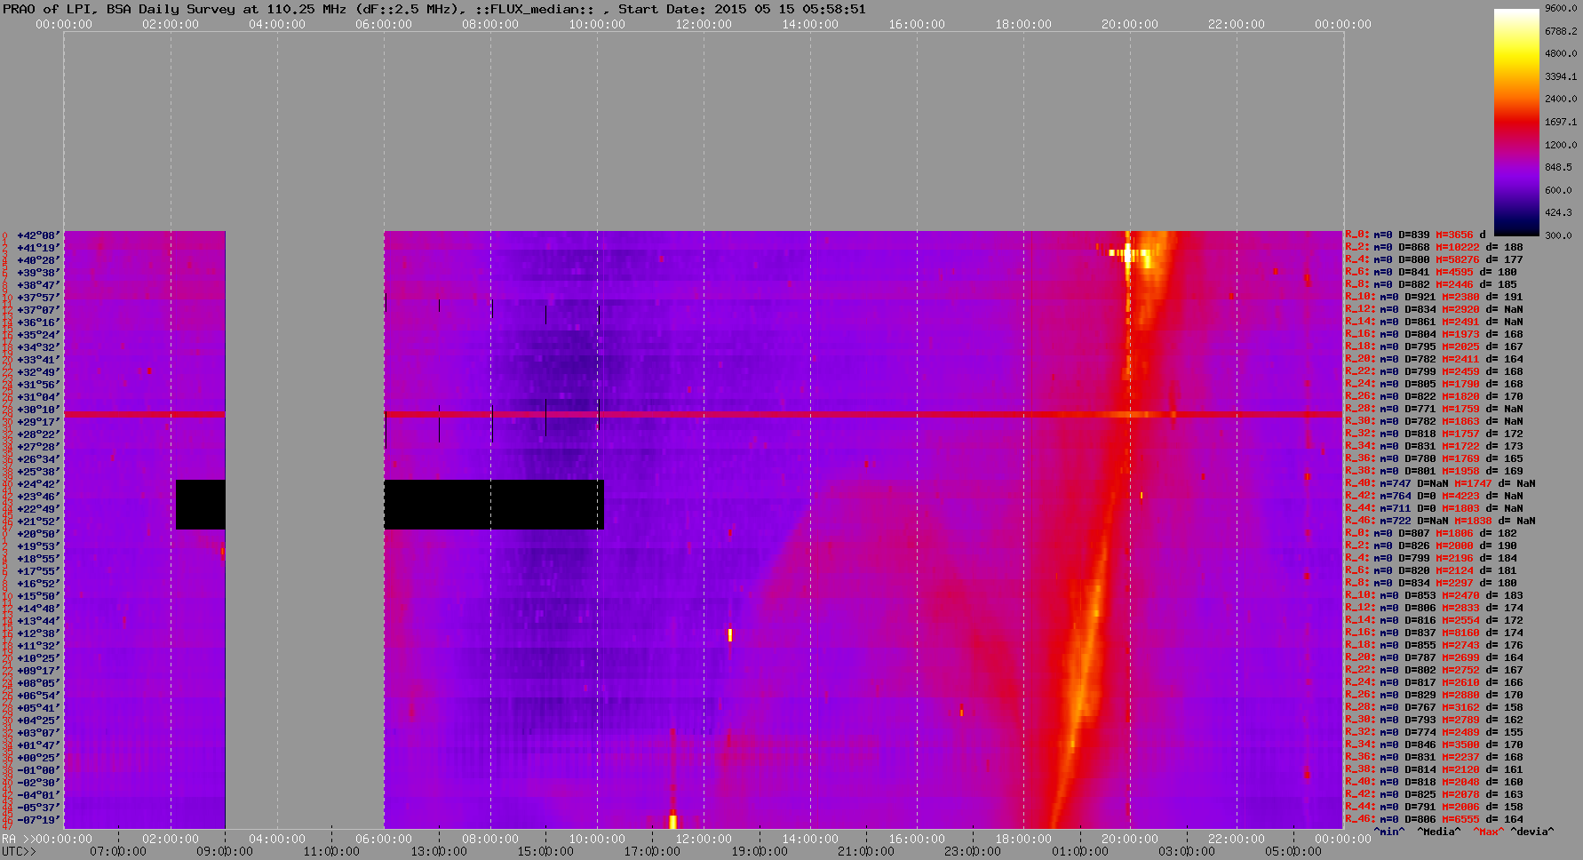Click the +00°25' declination label
1583x860 pixels.
click(38, 758)
